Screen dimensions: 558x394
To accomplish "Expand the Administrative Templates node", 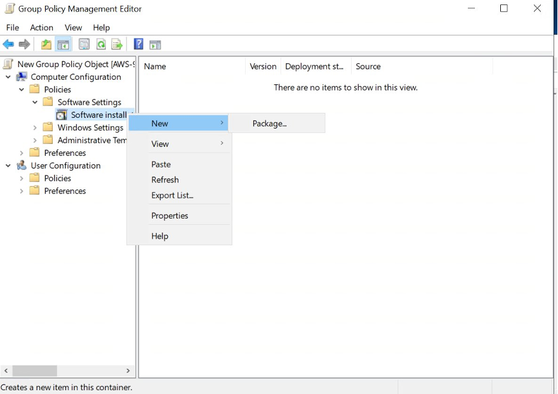I will (x=35, y=140).
